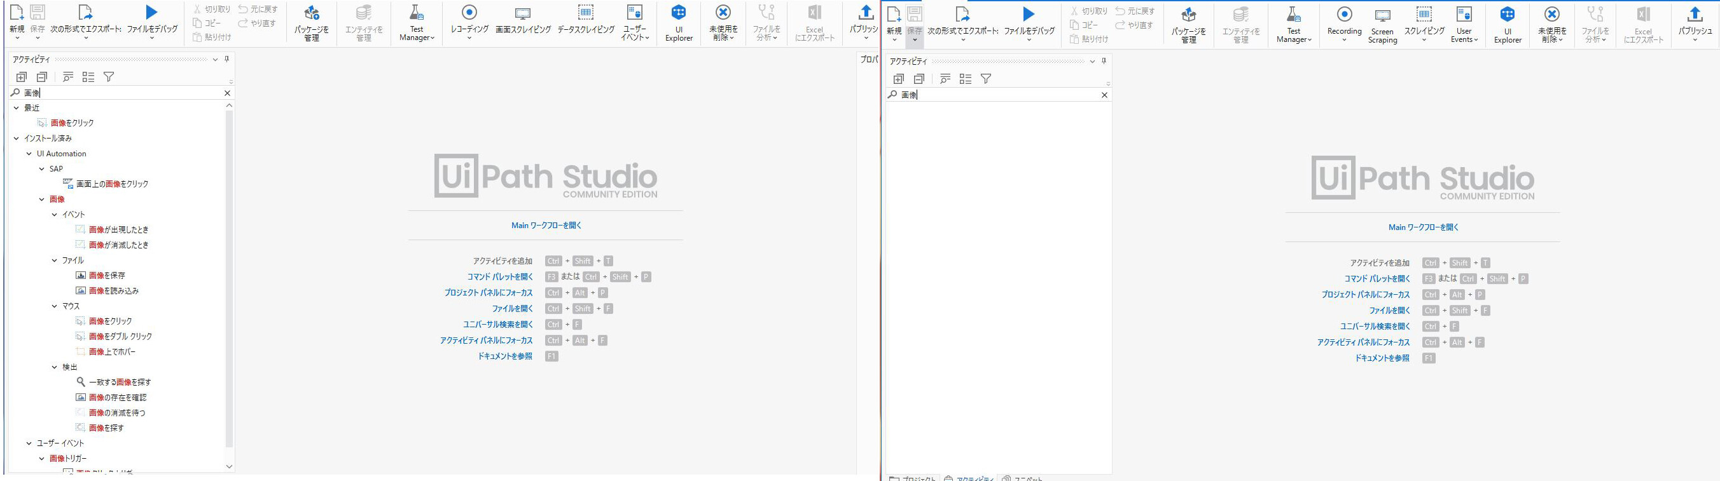1720x481 pixels.
Task: Collapse the UI Automation tree node
Action: pyautogui.click(x=29, y=153)
